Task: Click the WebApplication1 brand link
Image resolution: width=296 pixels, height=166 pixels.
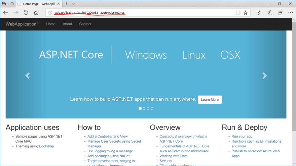Action: tap(22, 24)
